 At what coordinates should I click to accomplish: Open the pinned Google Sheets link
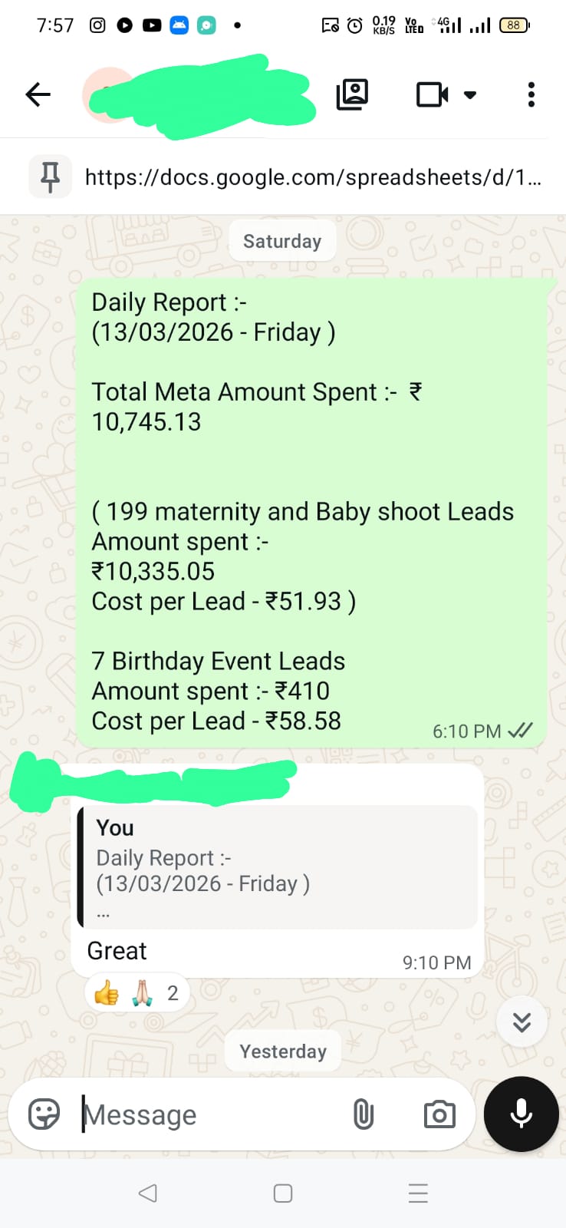313,177
